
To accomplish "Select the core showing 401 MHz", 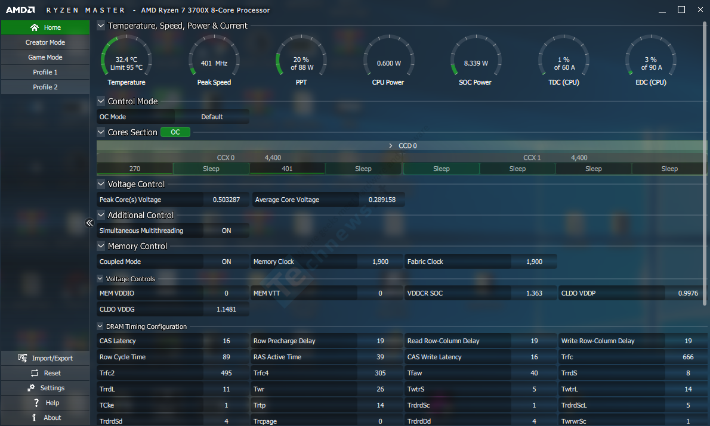I will click(287, 169).
